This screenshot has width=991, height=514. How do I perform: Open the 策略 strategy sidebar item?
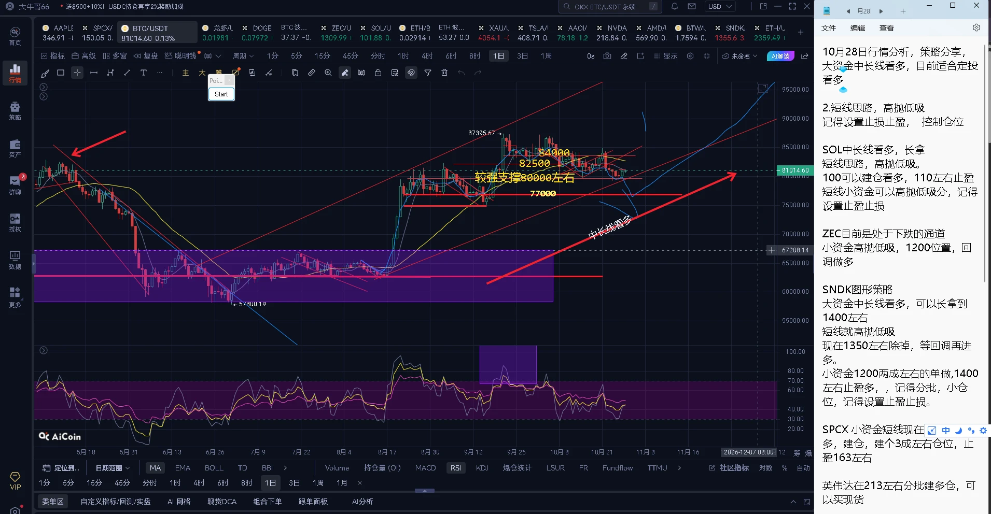pyautogui.click(x=15, y=110)
